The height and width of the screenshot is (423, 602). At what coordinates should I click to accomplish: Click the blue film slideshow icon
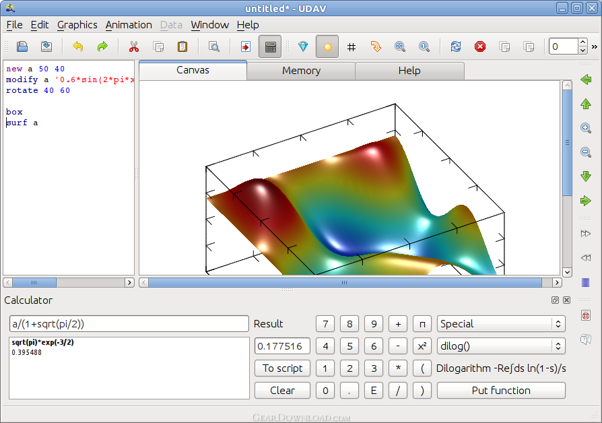[586, 282]
